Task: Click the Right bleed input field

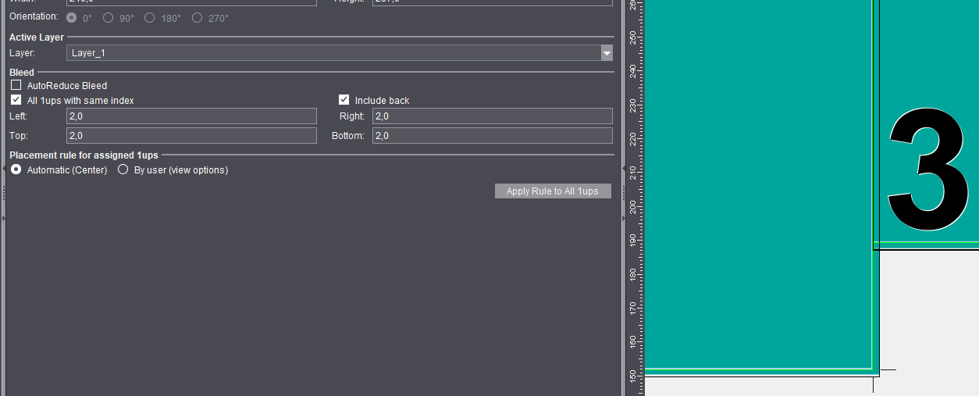Action: pyautogui.click(x=493, y=116)
